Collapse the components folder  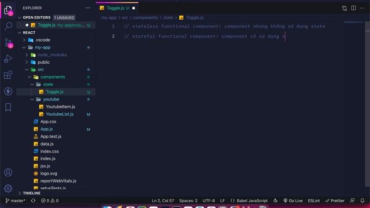(29, 77)
